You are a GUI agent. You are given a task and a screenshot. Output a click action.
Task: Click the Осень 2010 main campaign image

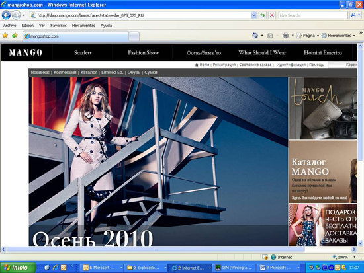(158, 162)
